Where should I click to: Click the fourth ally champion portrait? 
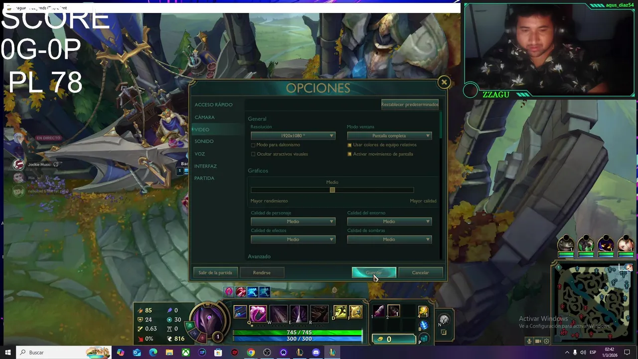pyautogui.click(x=626, y=244)
